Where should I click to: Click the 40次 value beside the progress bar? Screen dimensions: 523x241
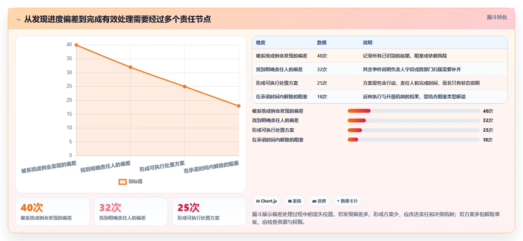(488, 111)
